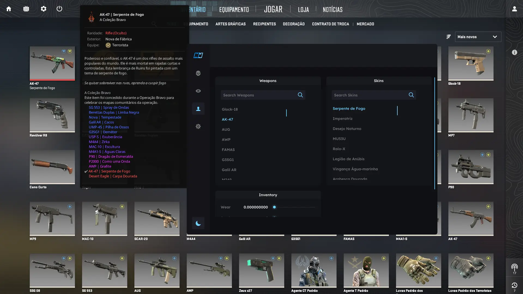Open the MERCADO link
The height and width of the screenshot is (294, 523).
pyautogui.click(x=365, y=24)
